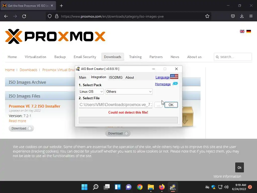
Task: Click the AIO Boot progress bar
Action: pyautogui.click(x=128, y=120)
